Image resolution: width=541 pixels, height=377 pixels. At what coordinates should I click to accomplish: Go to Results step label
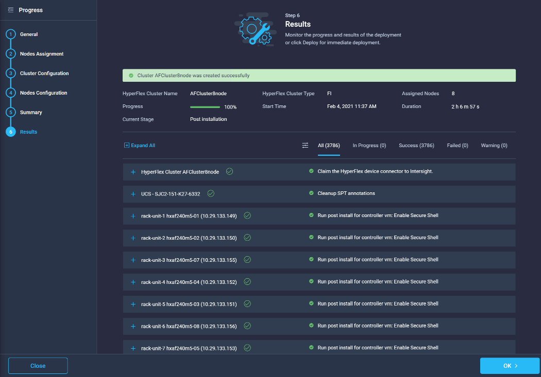pyautogui.click(x=29, y=132)
